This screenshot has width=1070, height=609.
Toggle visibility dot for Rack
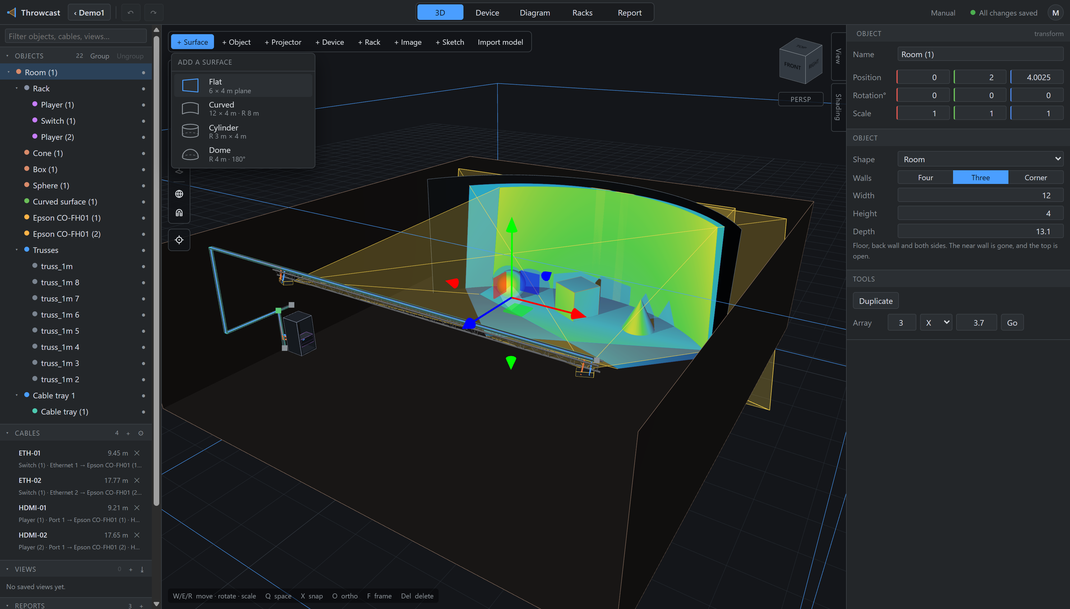144,89
